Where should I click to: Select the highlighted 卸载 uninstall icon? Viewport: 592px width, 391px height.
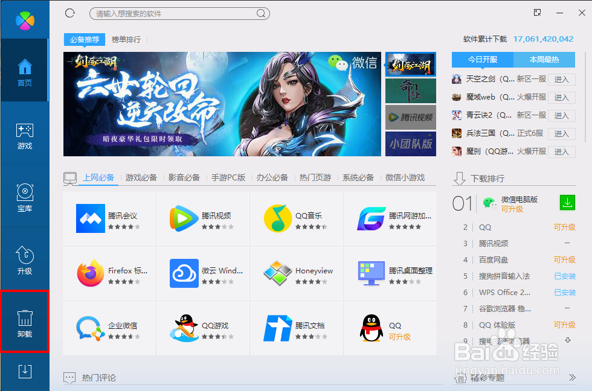(24, 322)
